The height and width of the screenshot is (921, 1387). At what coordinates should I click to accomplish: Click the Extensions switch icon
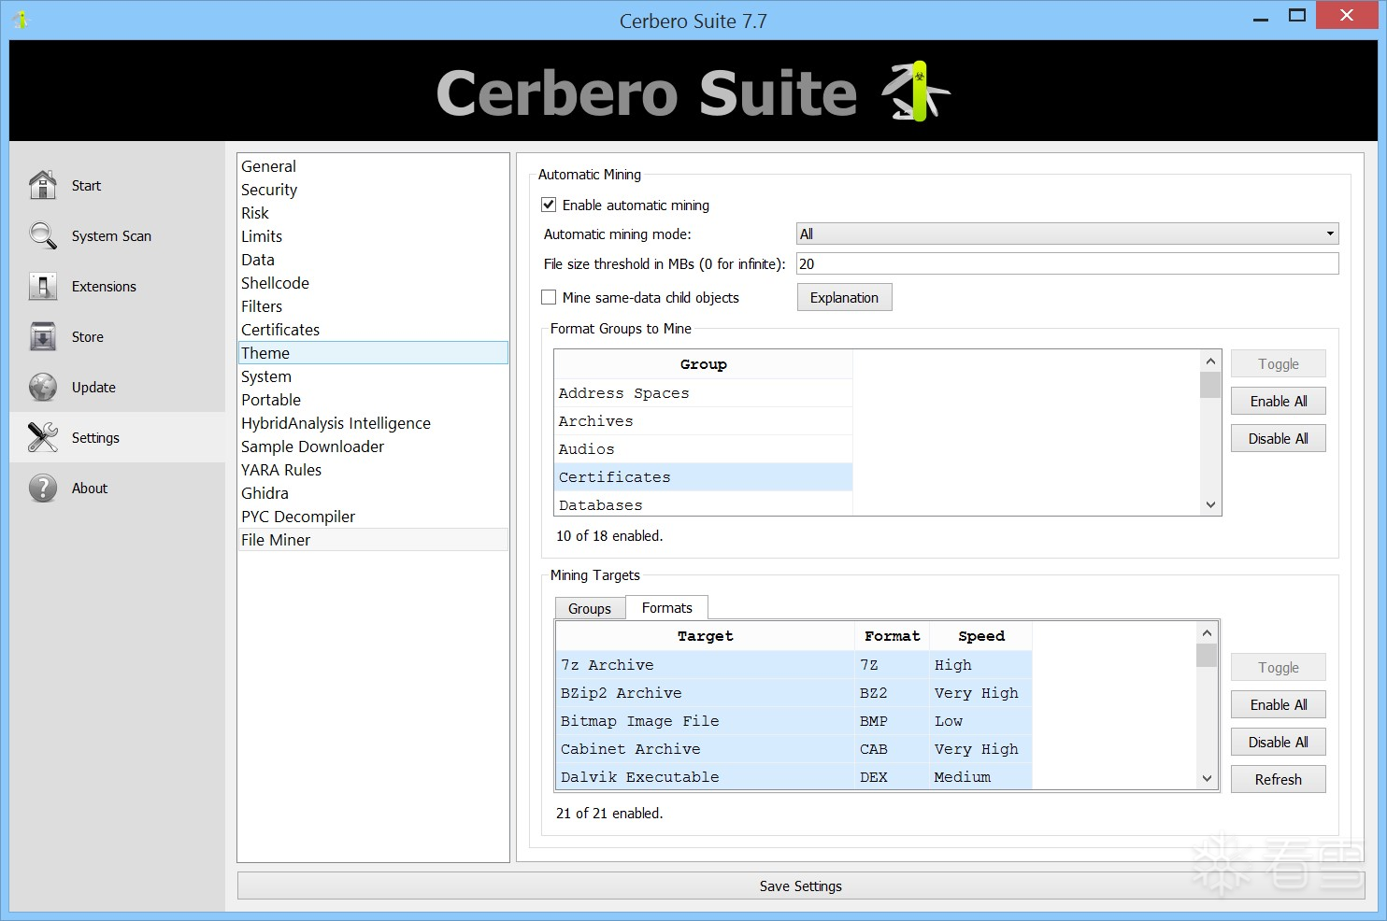tap(43, 286)
